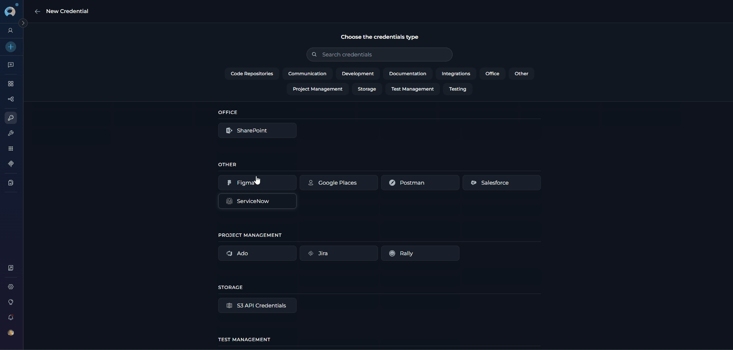Filter by Other category chip
The width and height of the screenshot is (733, 350).
click(521, 74)
